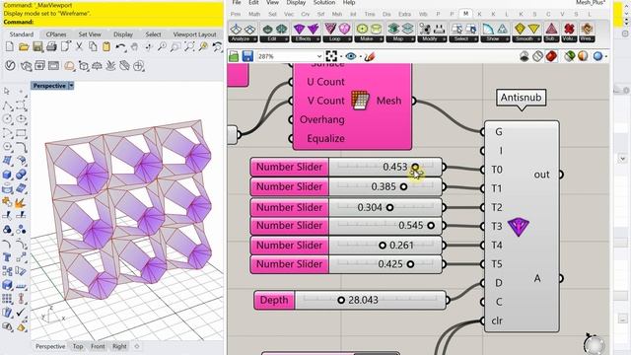This screenshot has width=631, height=355.
Task: Open Grasshopper file with the green folder icon
Action: click(x=234, y=57)
